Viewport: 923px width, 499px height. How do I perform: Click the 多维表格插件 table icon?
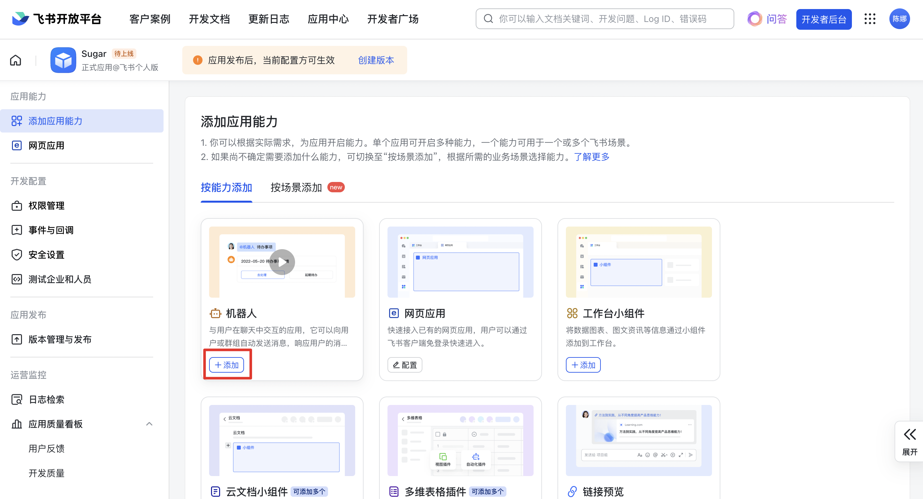pyautogui.click(x=394, y=492)
